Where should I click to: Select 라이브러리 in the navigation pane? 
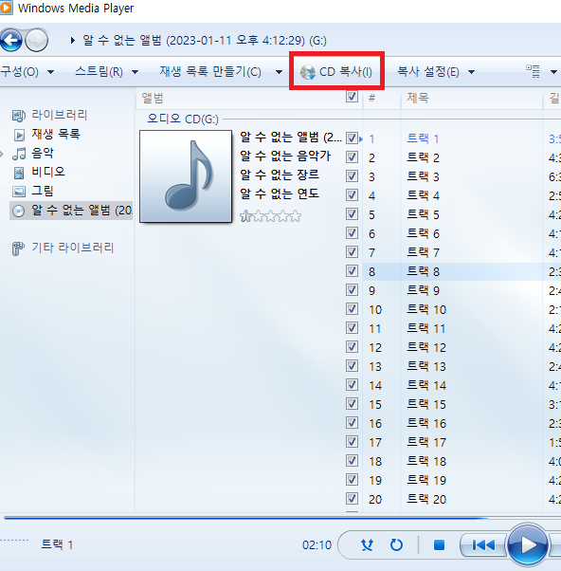60,115
